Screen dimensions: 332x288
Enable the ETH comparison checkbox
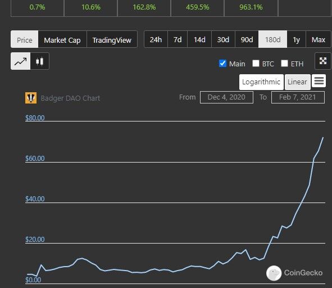(284, 63)
